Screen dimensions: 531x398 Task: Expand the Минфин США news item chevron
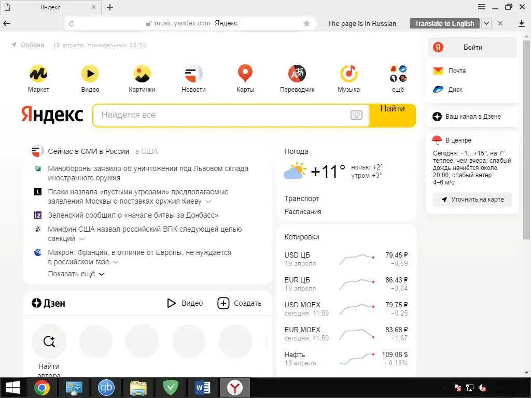(x=81, y=239)
